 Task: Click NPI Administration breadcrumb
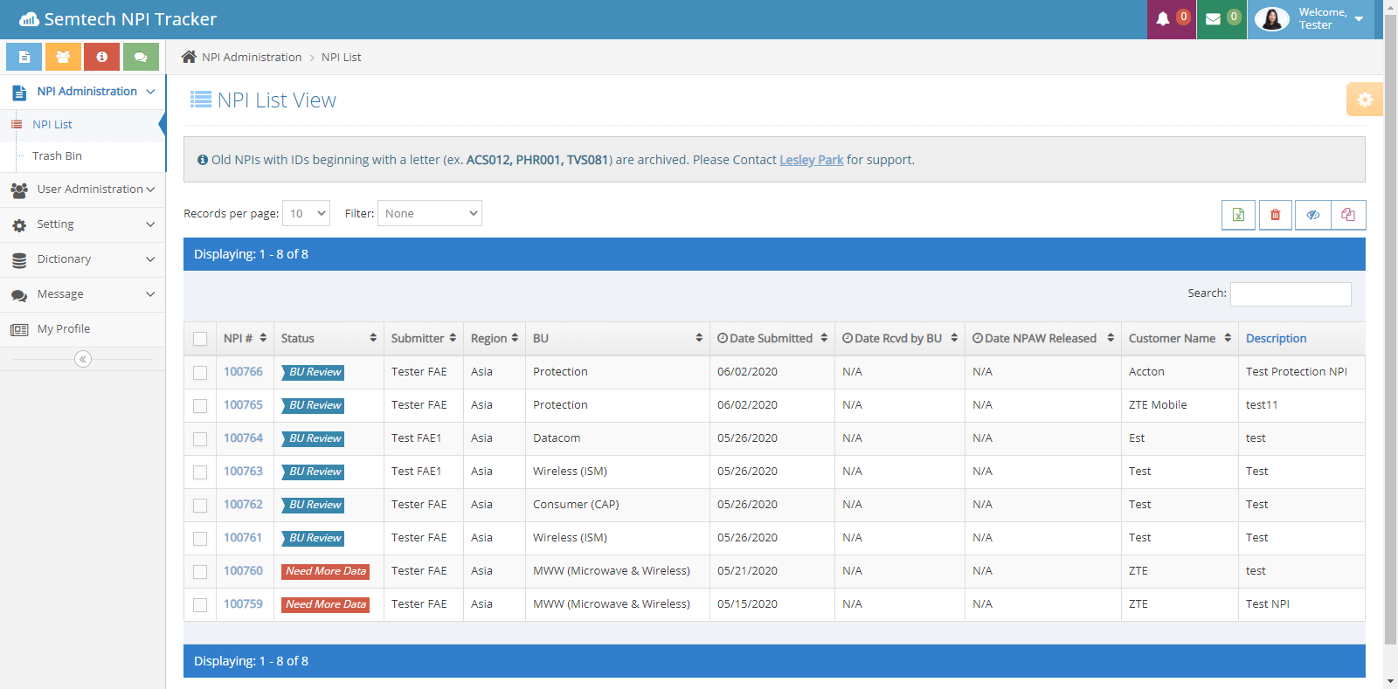252,57
